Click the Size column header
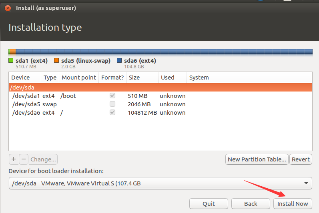 pos(142,78)
